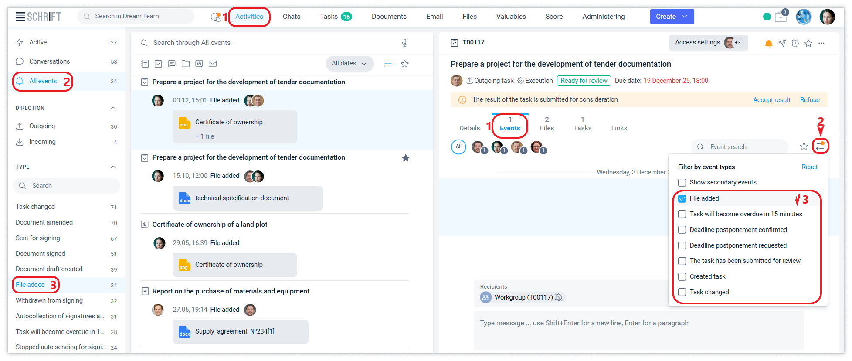Switch to the Files tab in task
This screenshot has height=361, width=852.
547,124
